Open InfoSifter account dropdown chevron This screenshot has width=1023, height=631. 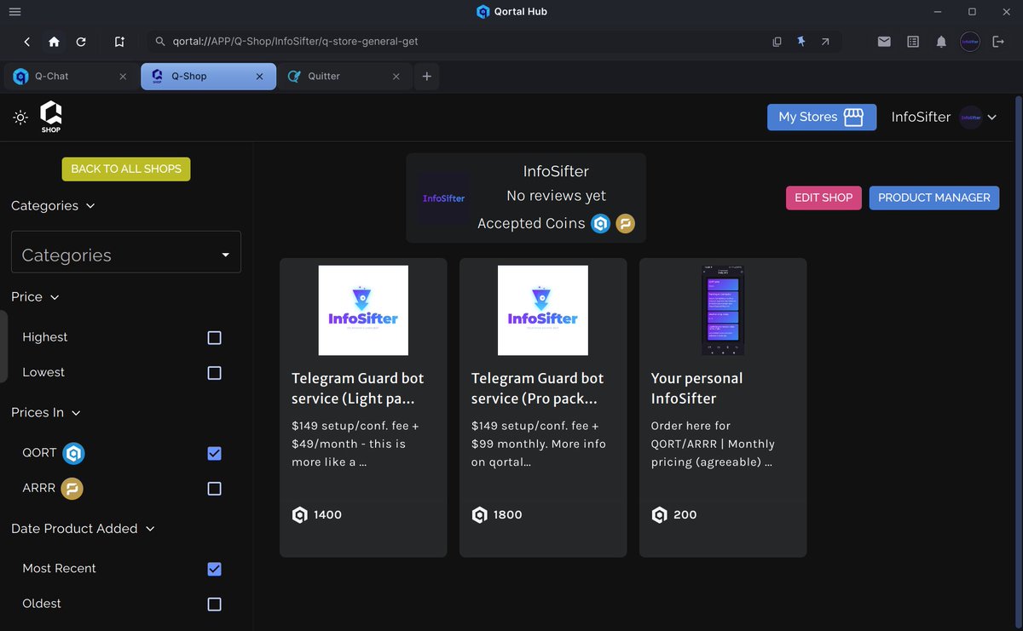[x=991, y=118]
